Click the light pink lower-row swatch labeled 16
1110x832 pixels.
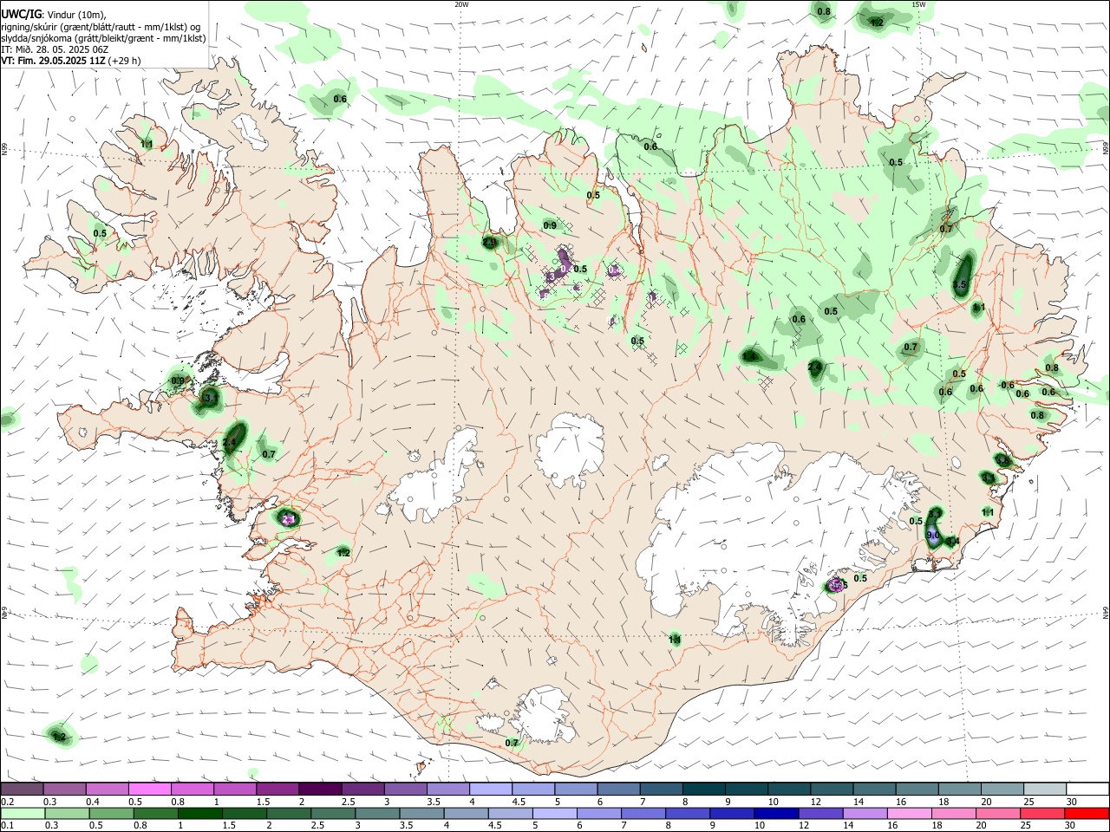click(x=909, y=813)
